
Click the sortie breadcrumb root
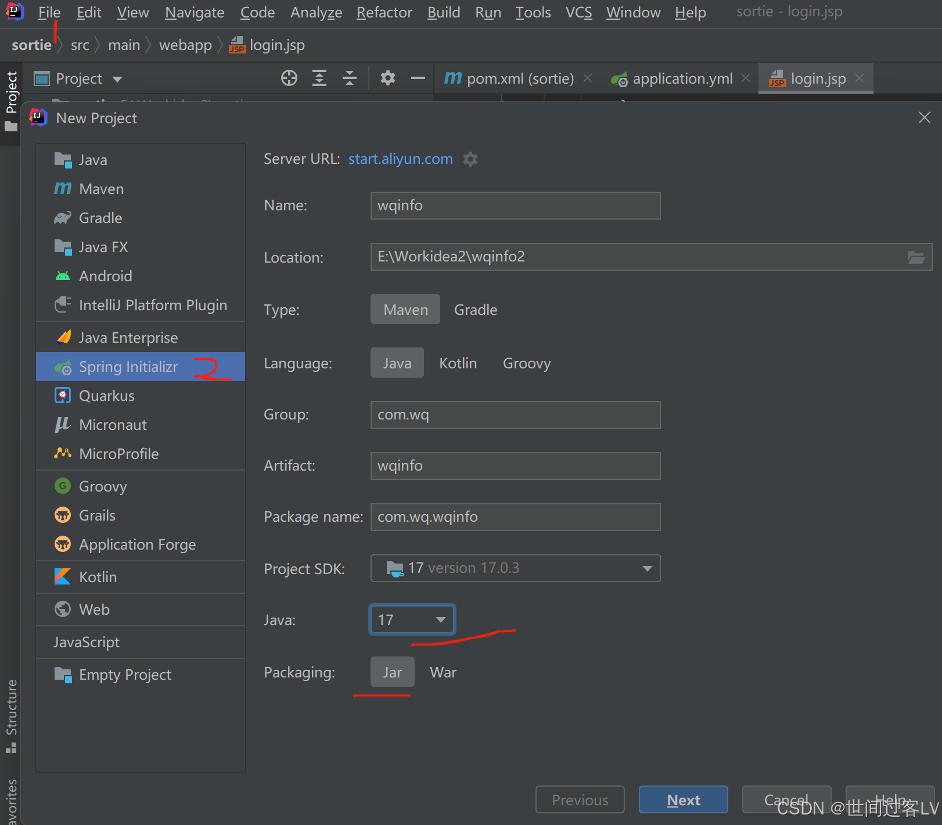(31, 45)
